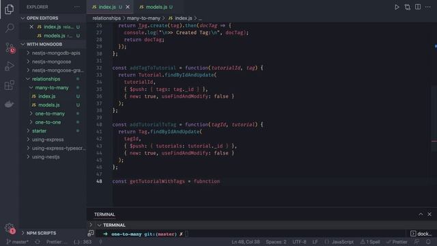
Task: Close the index.js editor tab
Action: (128, 7)
